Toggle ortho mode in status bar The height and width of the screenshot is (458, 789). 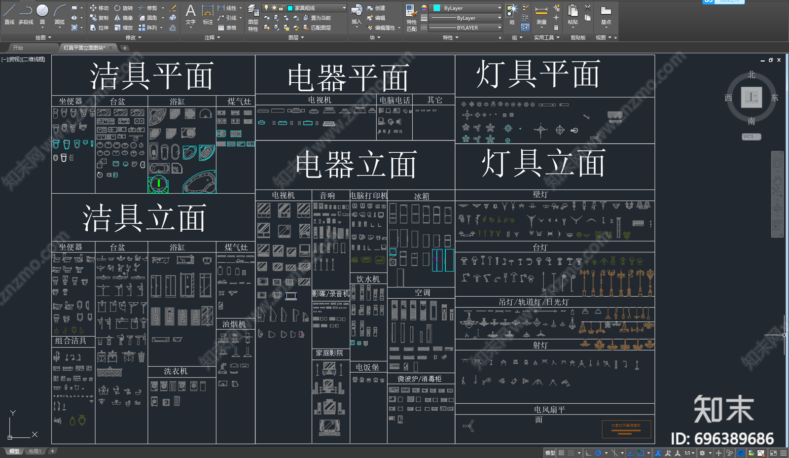coord(588,453)
